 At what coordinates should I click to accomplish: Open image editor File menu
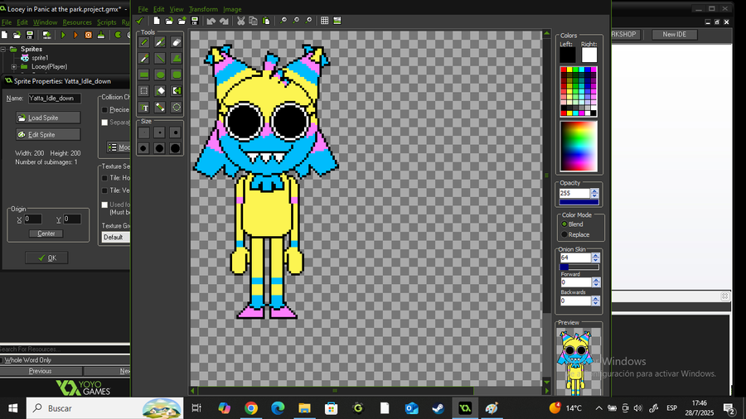143,9
